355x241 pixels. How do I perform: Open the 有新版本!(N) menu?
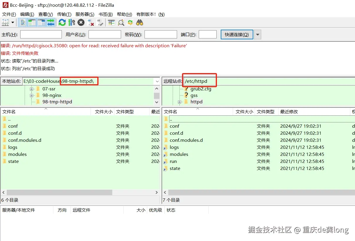click(x=150, y=14)
